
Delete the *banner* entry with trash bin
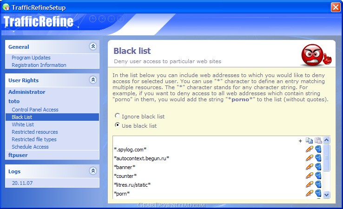tap(318, 167)
